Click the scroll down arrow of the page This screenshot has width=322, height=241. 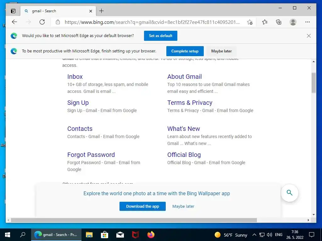pos(314,215)
